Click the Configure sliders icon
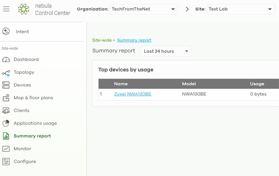 (6, 162)
